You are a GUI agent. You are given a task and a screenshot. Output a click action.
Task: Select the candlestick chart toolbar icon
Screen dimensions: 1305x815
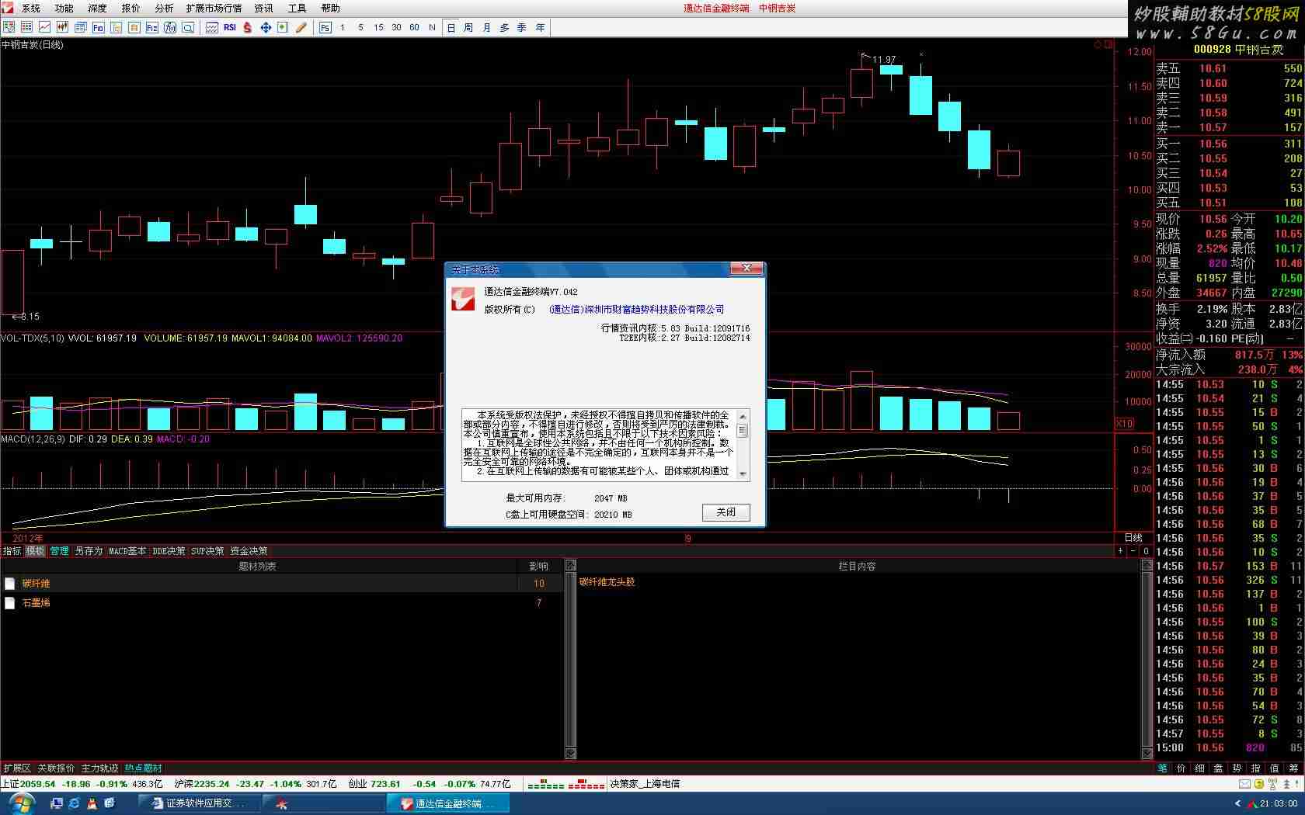pos(62,27)
